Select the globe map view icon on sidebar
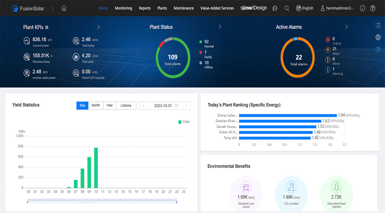Screen dimensions: 385x213 click(x=378, y=37)
